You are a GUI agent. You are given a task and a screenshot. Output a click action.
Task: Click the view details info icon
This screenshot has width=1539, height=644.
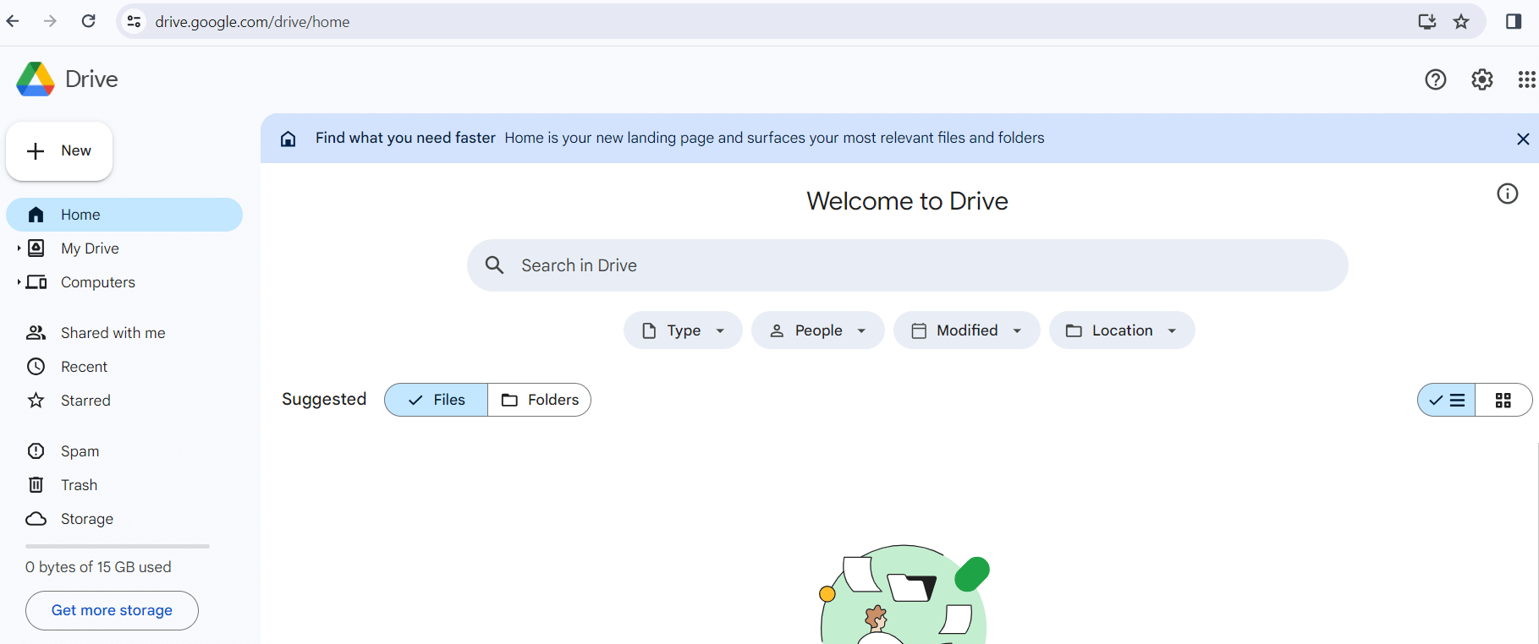[1507, 194]
